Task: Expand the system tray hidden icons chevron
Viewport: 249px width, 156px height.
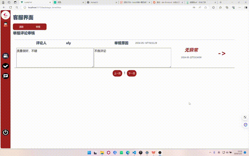Action: (210, 152)
